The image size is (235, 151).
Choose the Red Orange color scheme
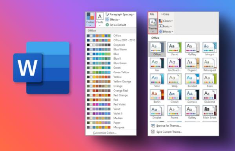(x=111, y=95)
